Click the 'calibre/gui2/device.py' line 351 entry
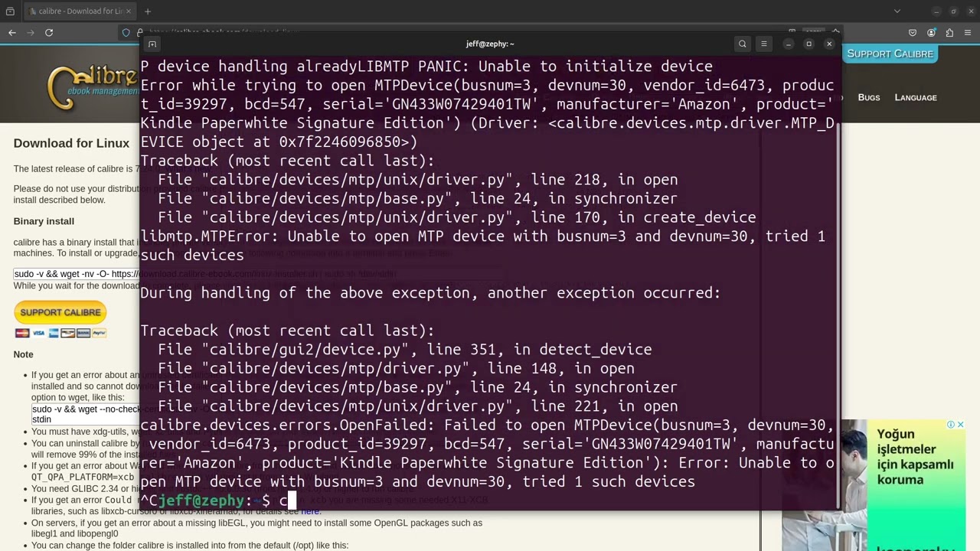The height and width of the screenshot is (551, 980). click(405, 350)
